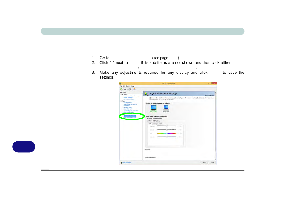Click the Forward navigation arrow icon
Image resolution: width=285 pixels, height=201 pixels.
pyautogui.click(x=130, y=89)
